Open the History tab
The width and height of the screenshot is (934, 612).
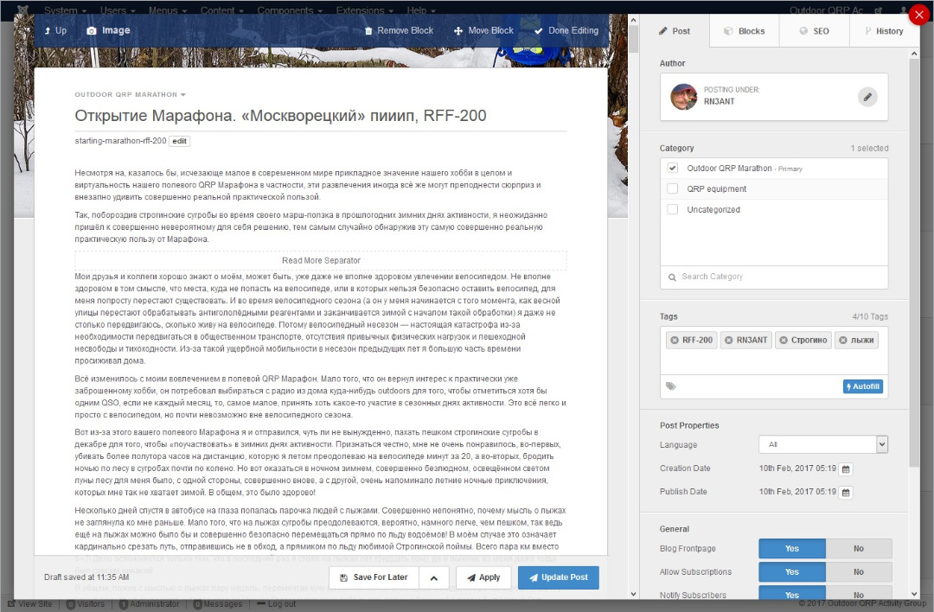[x=884, y=31]
